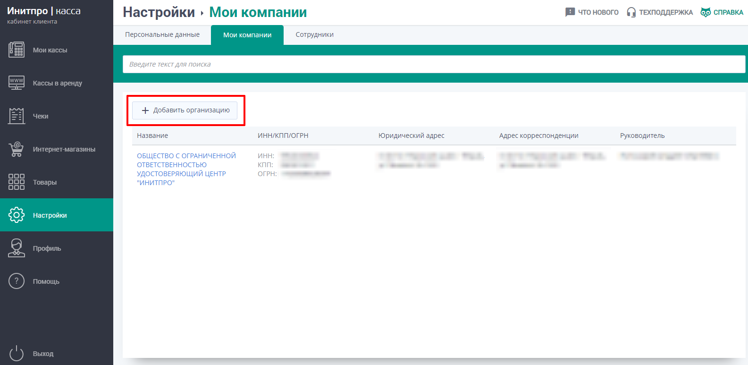
Task: Open the cash register icon for Мои кассы
Action: [17, 50]
